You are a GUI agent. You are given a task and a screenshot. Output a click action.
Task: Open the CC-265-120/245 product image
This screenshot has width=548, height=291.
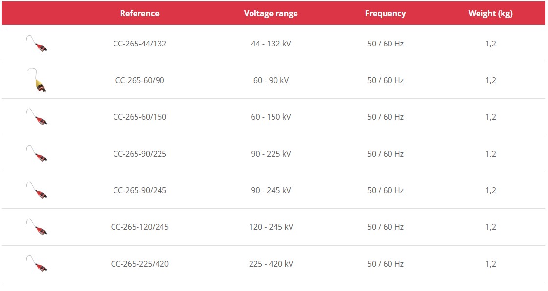click(37, 227)
